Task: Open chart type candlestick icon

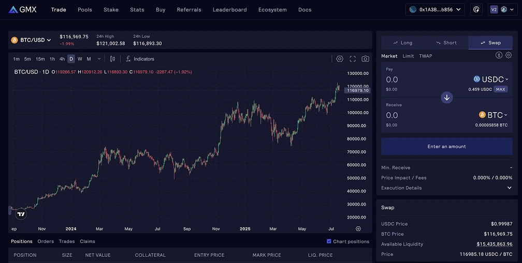Action: pos(112,59)
